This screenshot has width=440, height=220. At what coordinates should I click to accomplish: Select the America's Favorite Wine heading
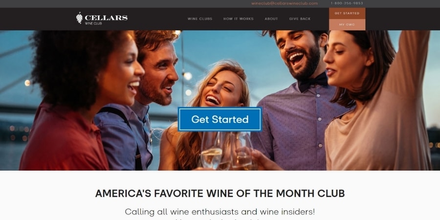(220, 194)
